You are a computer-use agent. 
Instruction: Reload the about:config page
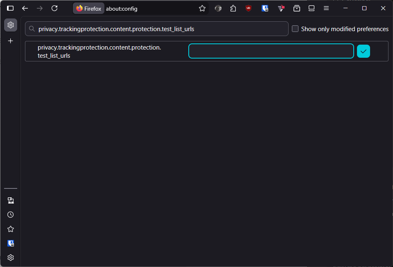coord(54,8)
